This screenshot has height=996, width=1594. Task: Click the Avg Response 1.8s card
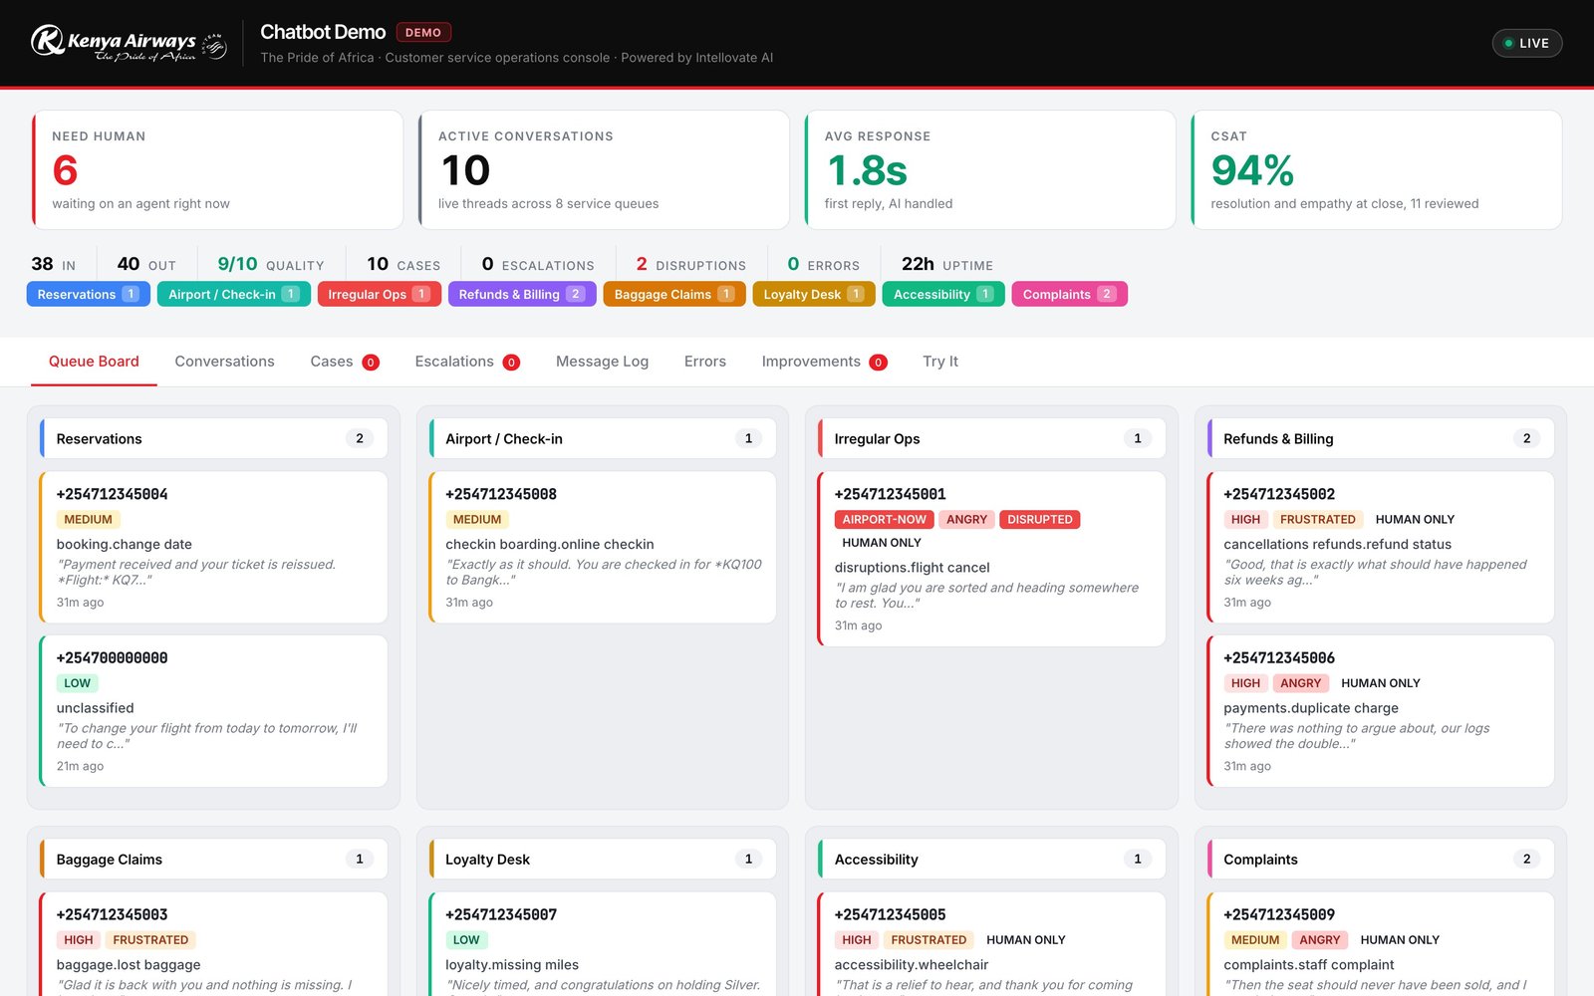(990, 170)
